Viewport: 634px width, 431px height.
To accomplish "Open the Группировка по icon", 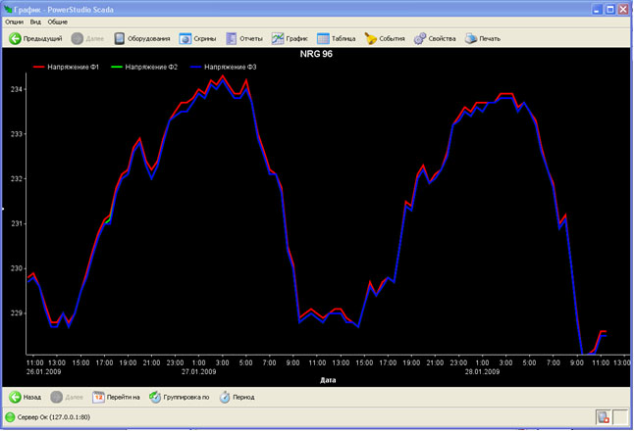I will click(x=155, y=397).
